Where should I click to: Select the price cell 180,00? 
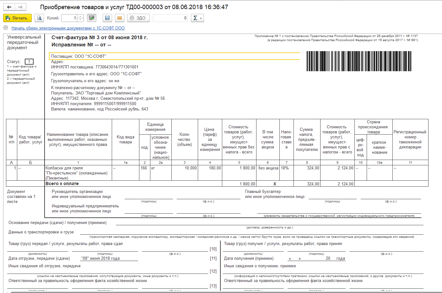(210, 173)
